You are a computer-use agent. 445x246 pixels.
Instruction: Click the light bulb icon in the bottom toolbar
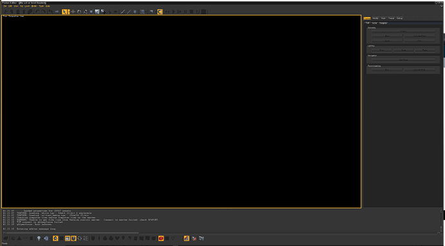(39, 238)
